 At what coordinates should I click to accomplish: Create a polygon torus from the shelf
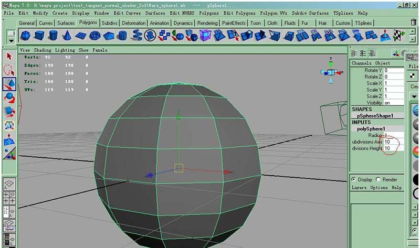click(x=94, y=35)
